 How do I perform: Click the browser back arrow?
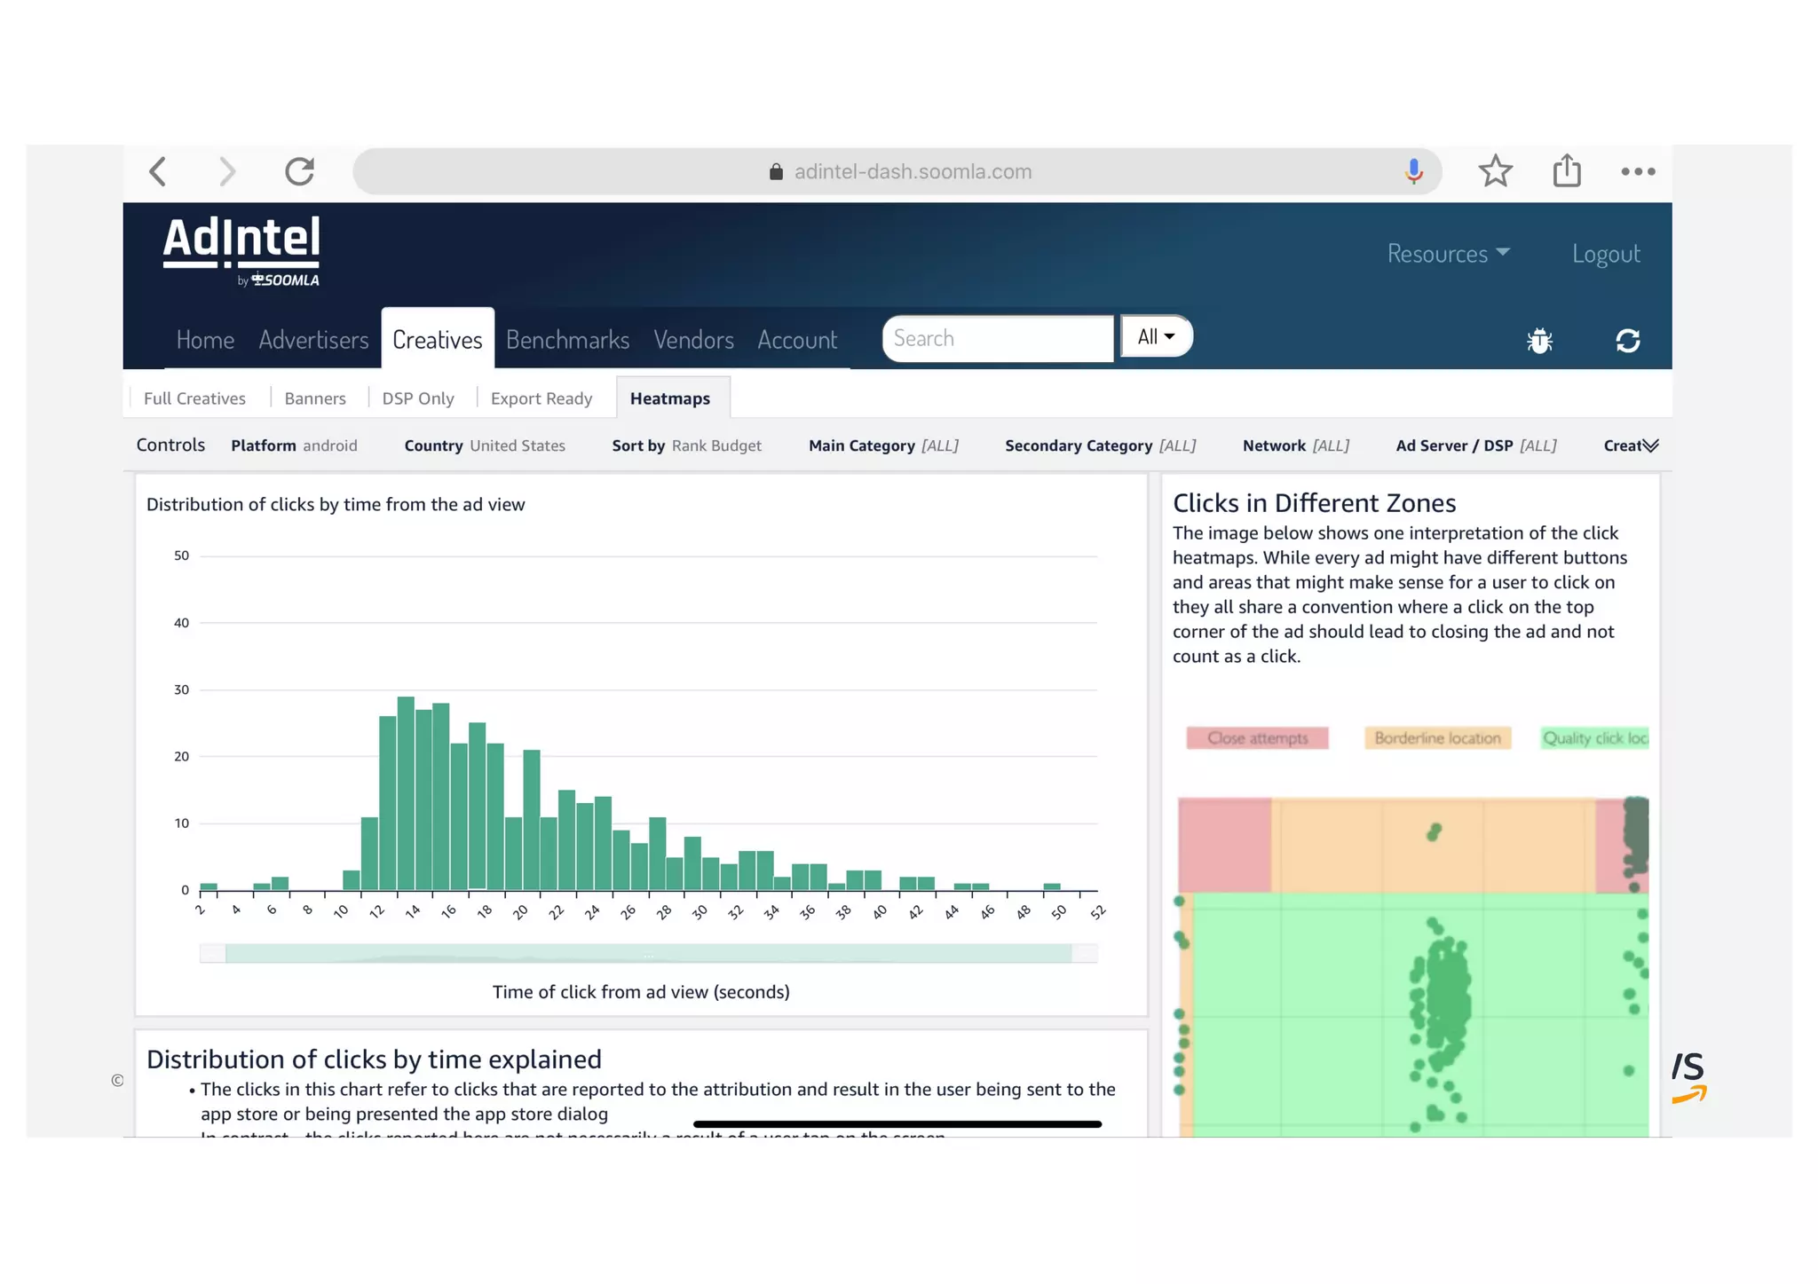158,171
